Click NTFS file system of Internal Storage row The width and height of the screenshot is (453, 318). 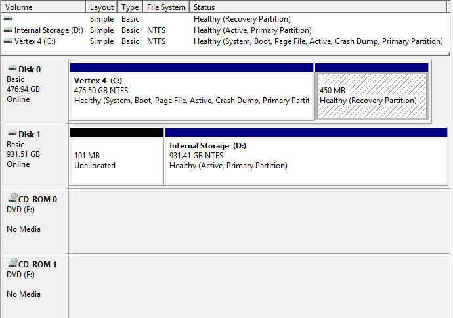click(156, 30)
